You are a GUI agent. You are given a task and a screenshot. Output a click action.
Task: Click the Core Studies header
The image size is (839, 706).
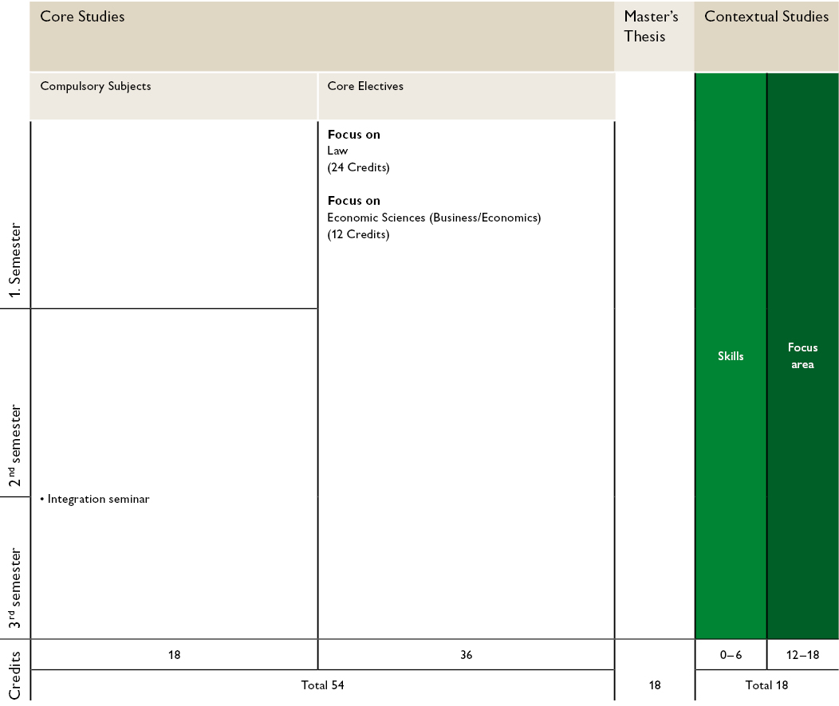point(82,17)
